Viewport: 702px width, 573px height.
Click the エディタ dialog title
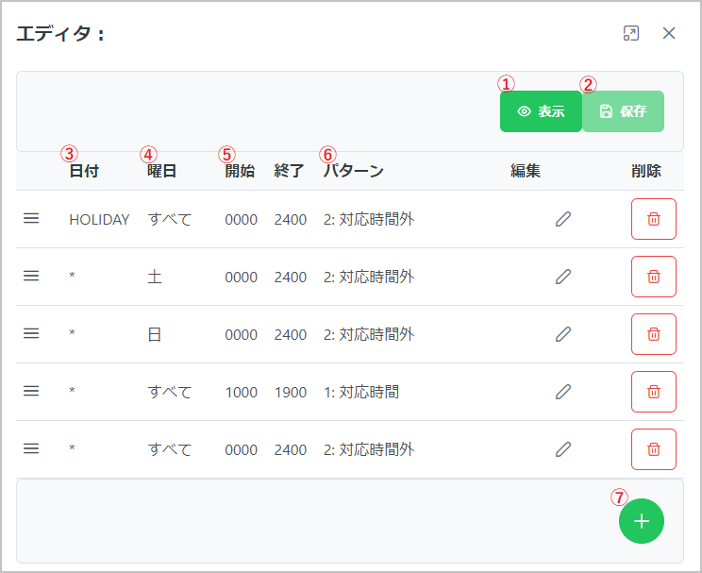click(x=60, y=34)
